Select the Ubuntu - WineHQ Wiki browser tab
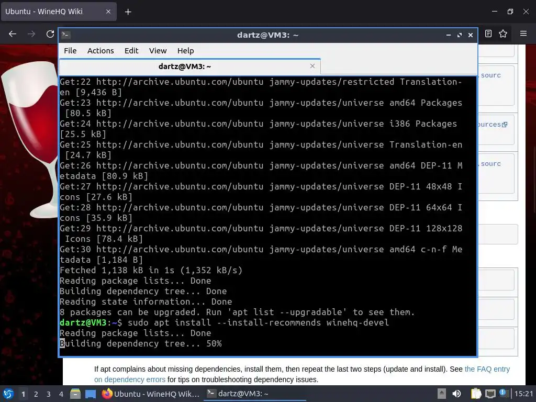This screenshot has height=402, width=536. click(x=59, y=12)
